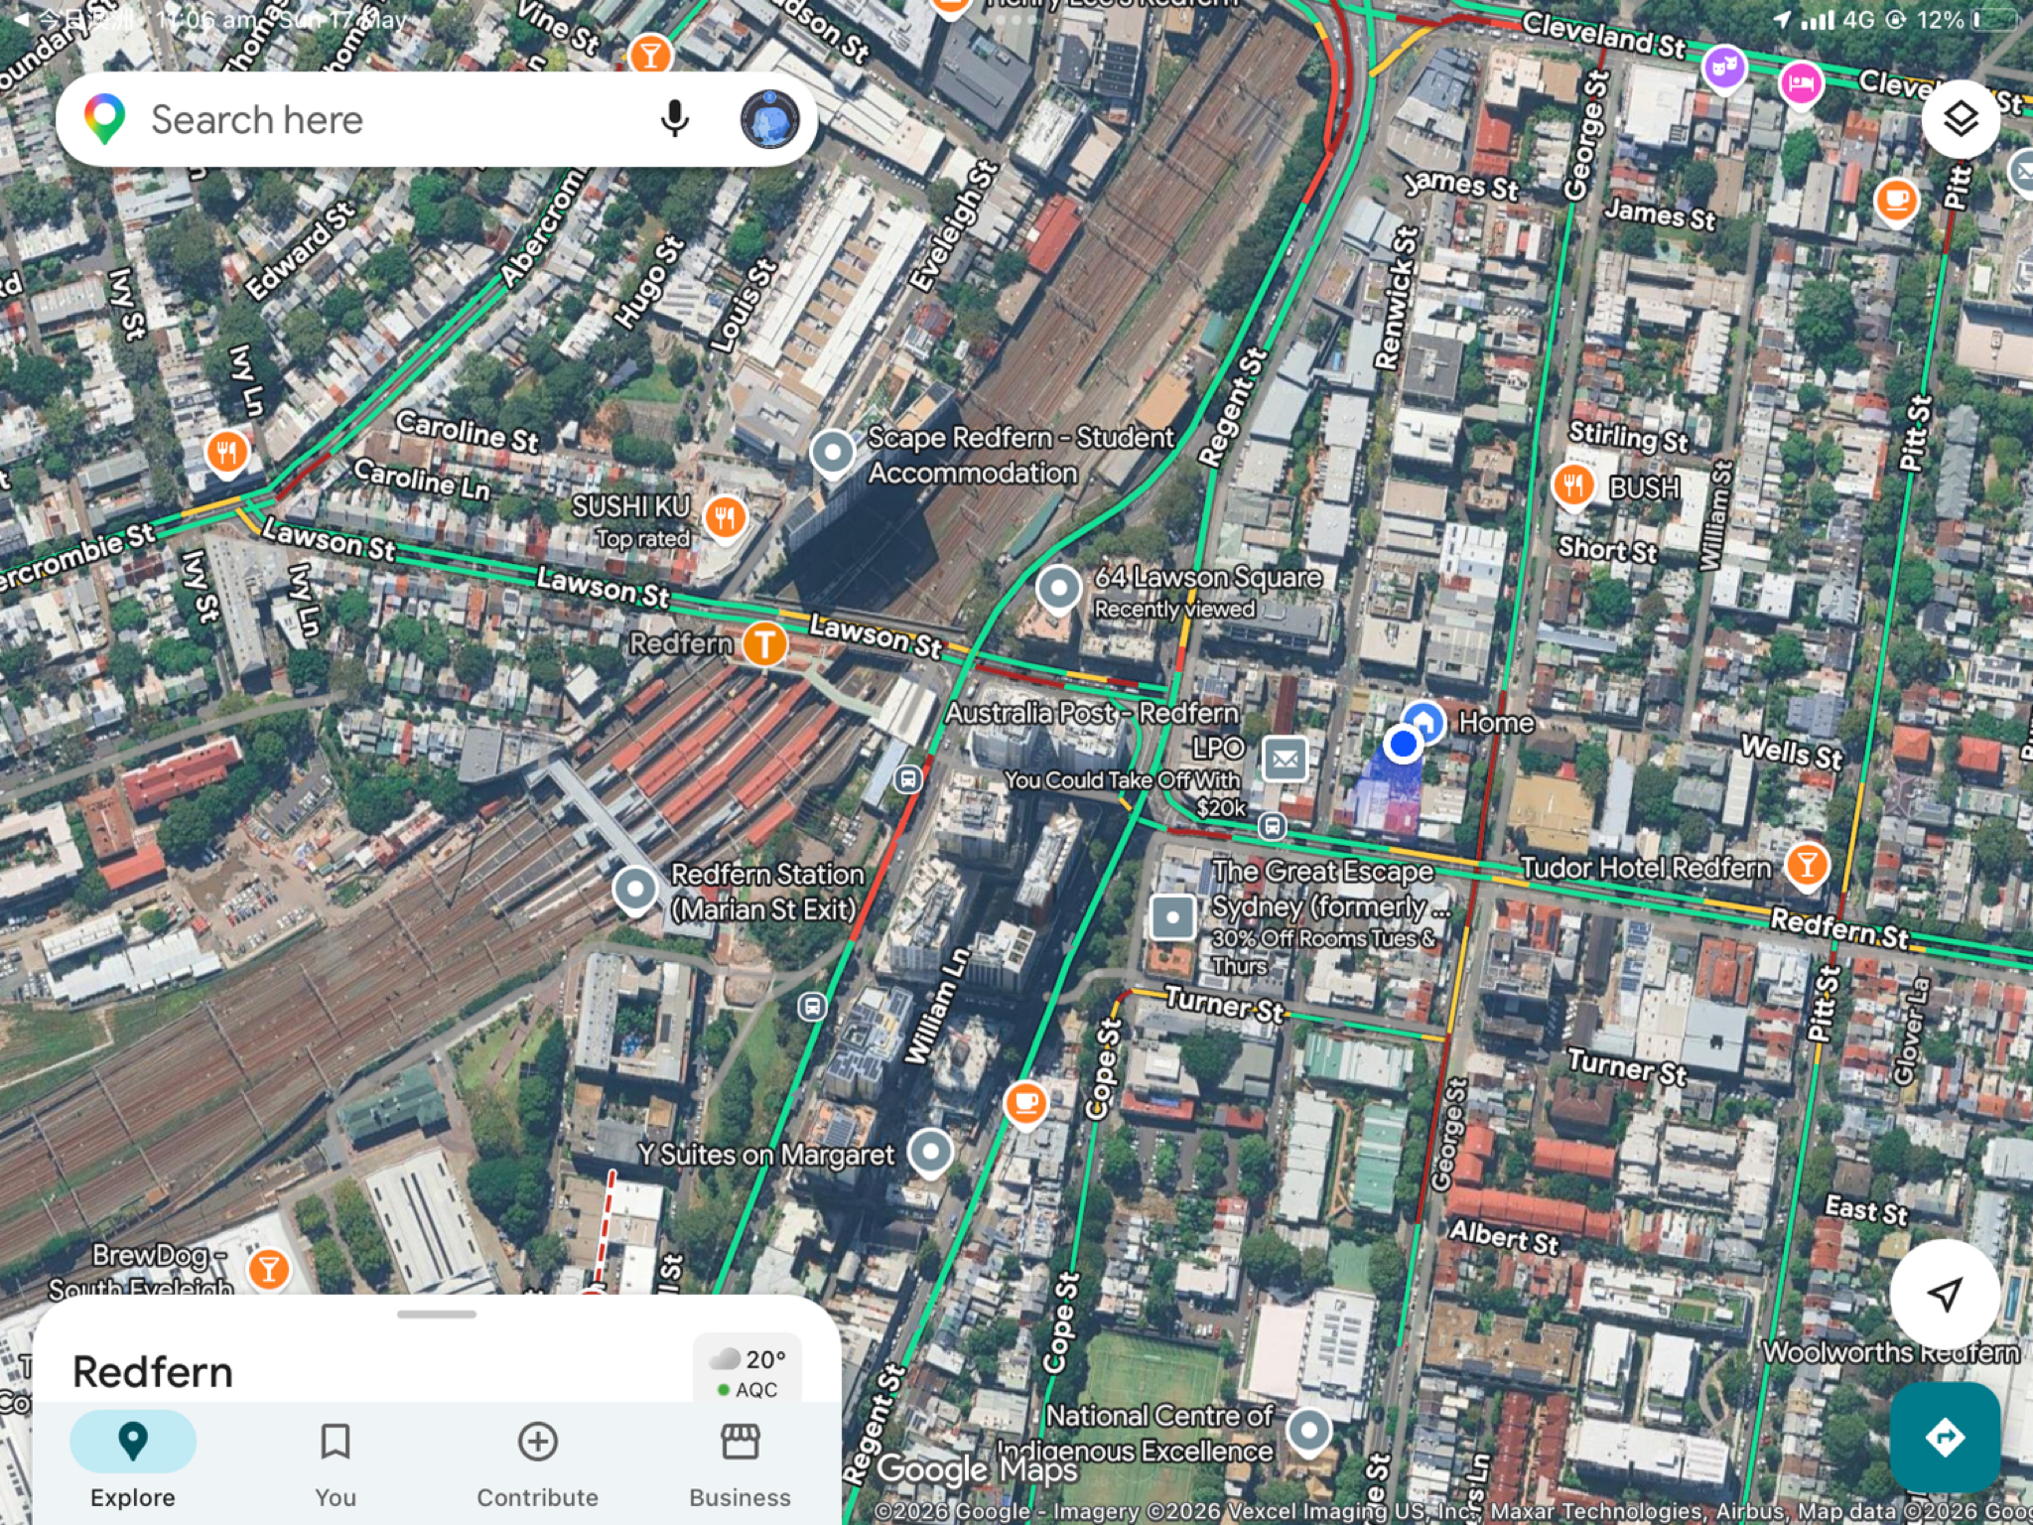This screenshot has width=2033, height=1525.
Task: Recenter map with the location arrow button
Action: (x=1944, y=1293)
